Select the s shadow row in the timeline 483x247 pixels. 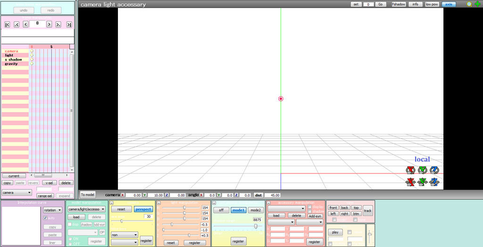coord(15,59)
